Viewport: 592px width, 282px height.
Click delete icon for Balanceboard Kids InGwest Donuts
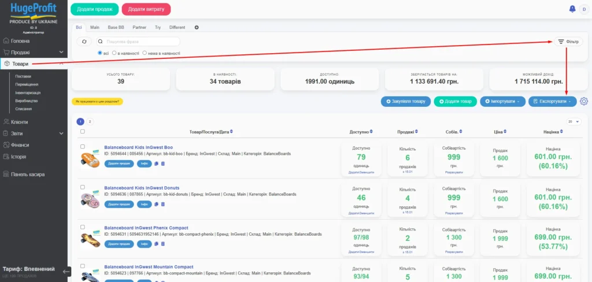pos(162,204)
